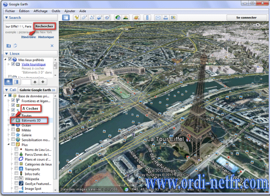Click the Transports layer icon
This screenshot has width=270, height=196.
(21, 169)
